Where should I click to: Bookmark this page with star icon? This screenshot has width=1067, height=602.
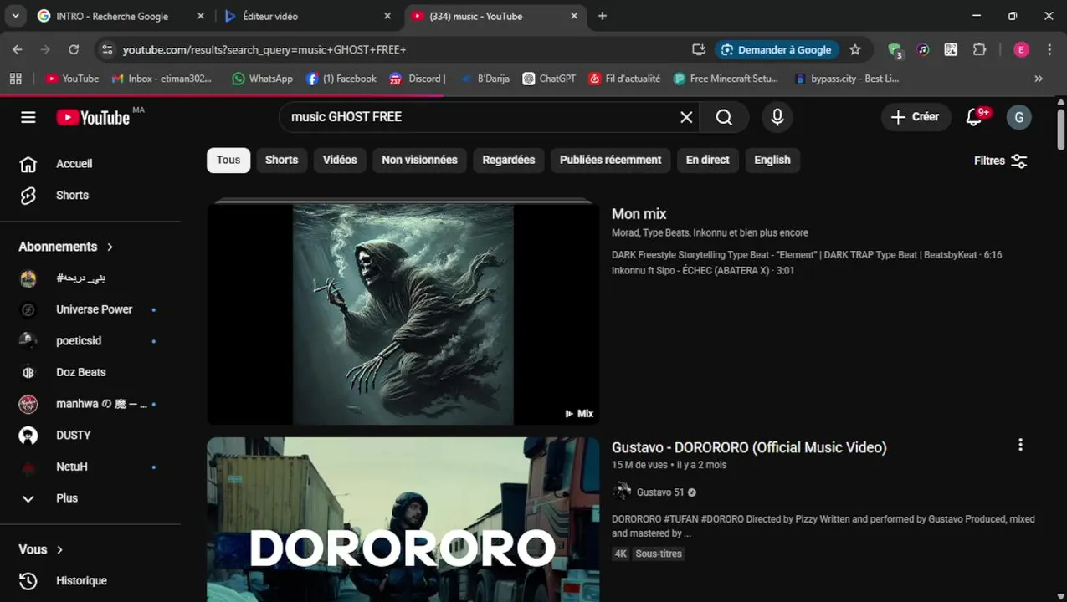(854, 50)
